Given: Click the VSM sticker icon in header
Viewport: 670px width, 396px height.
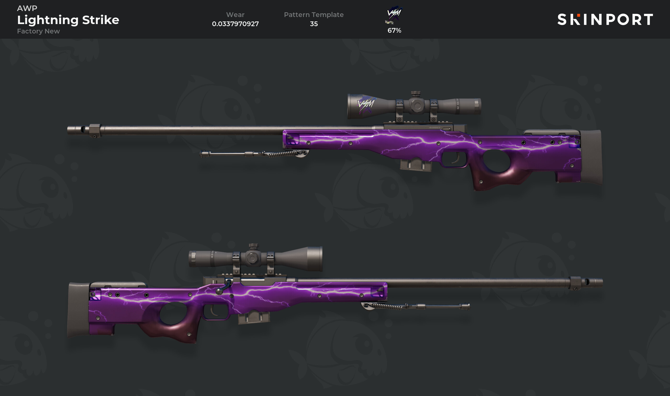Looking at the screenshot, I should point(394,13).
